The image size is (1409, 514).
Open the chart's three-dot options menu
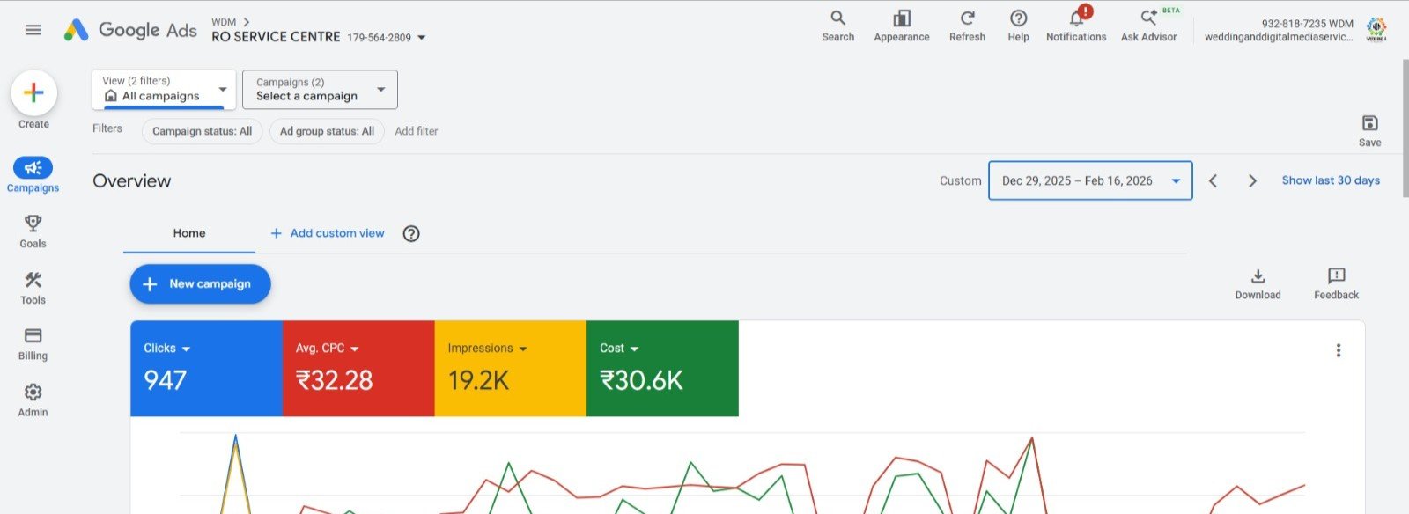coord(1338,350)
